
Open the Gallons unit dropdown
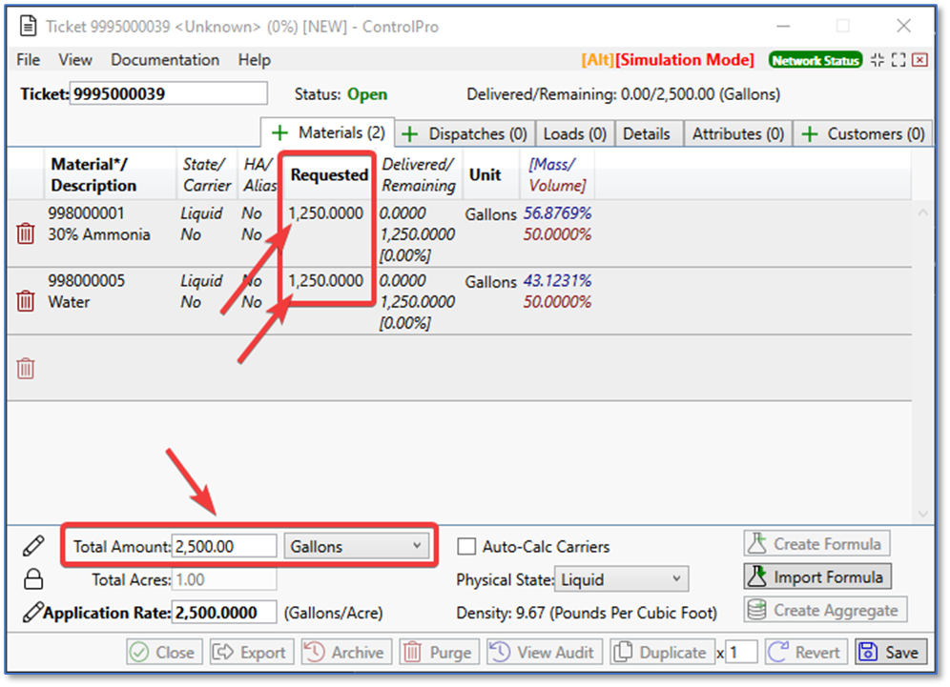356,546
